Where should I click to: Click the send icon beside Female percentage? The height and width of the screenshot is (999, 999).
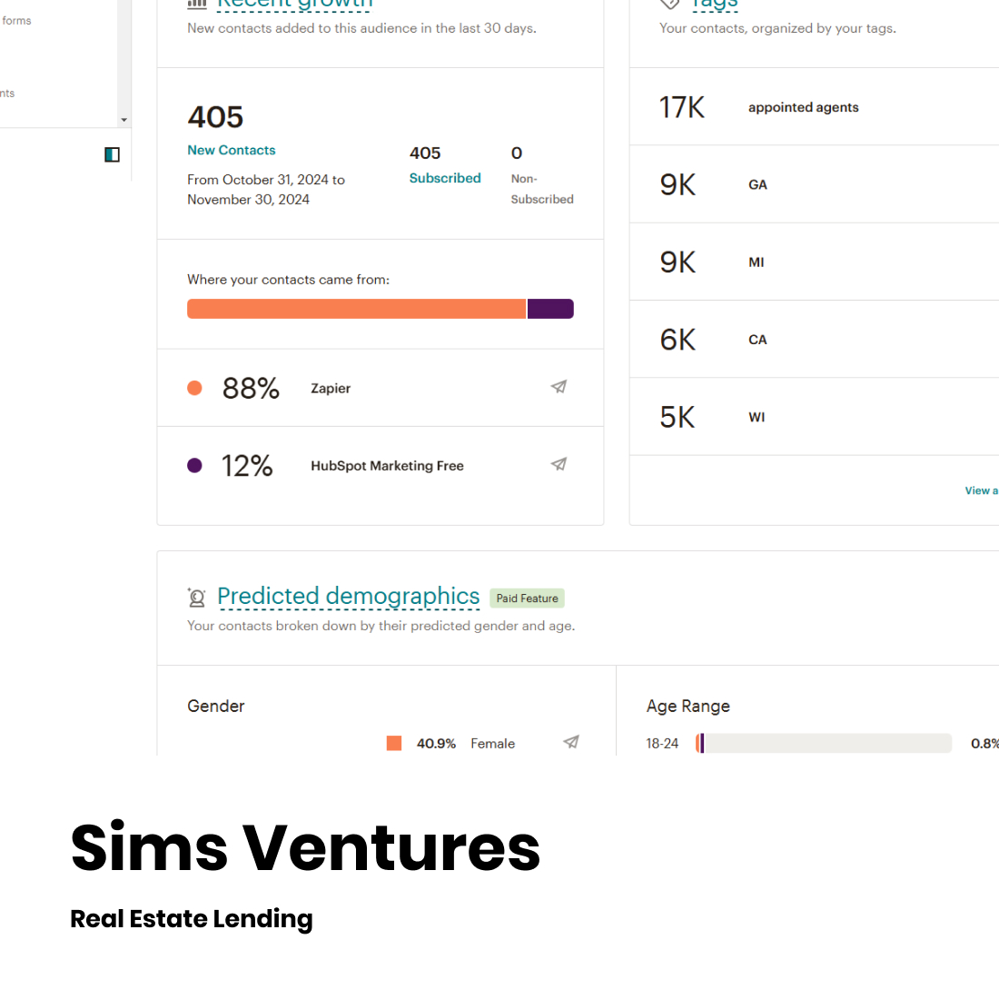click(x=571, y=742)
